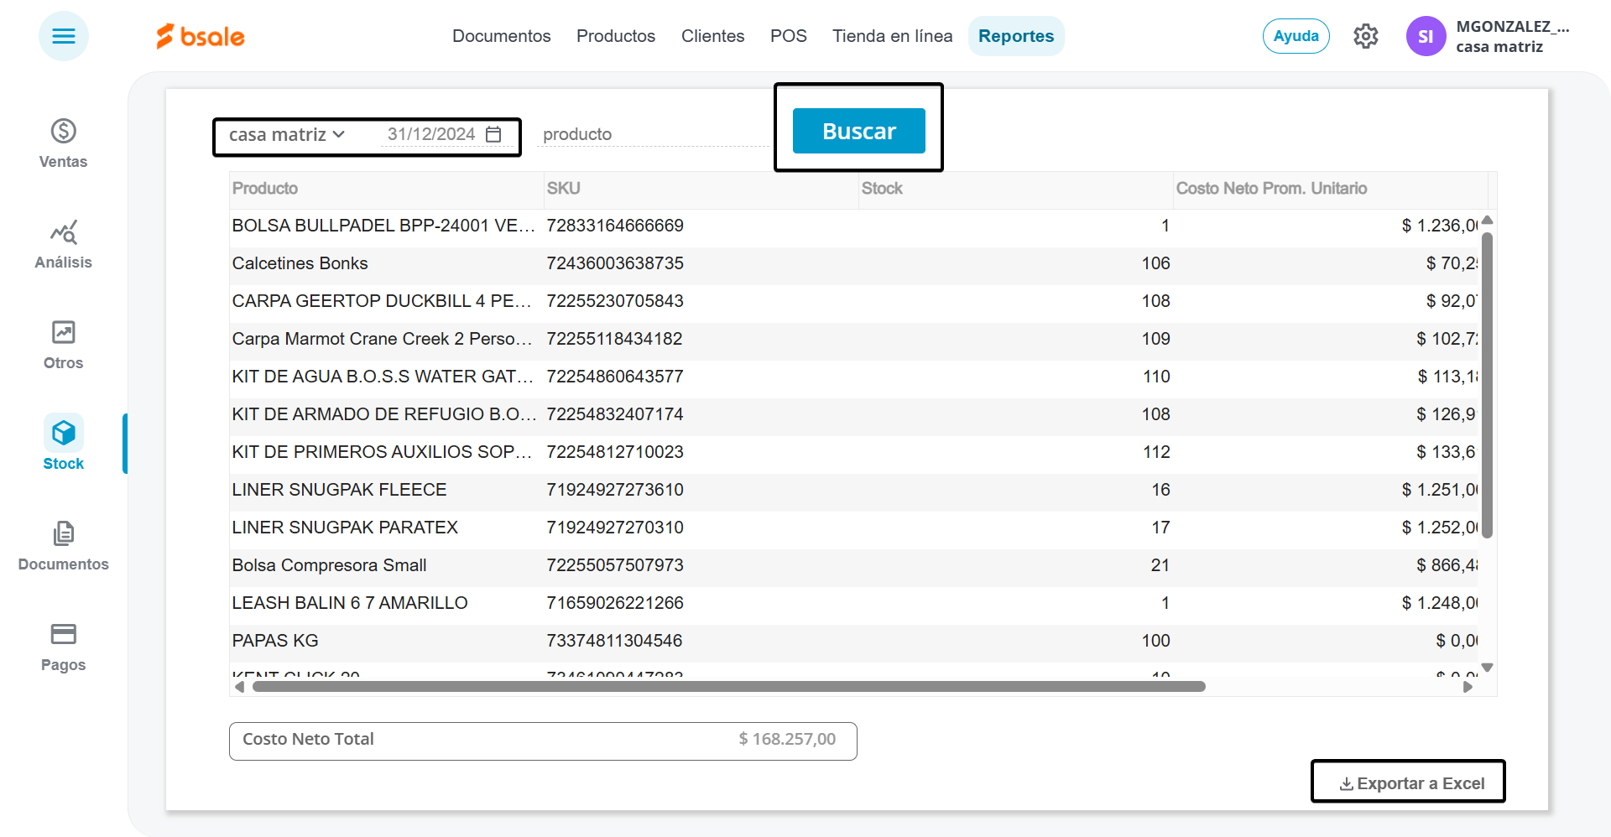1611x837 pixels.
Task: Click the horizontal table scrollbar thumb
Action: (729, 687)
